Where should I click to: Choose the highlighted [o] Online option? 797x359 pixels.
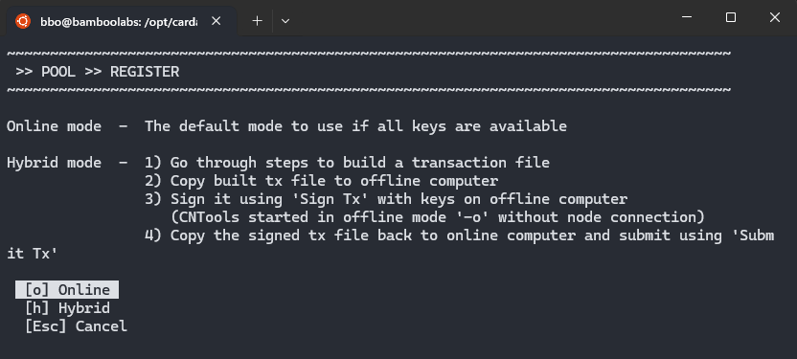tap(67, 290)
